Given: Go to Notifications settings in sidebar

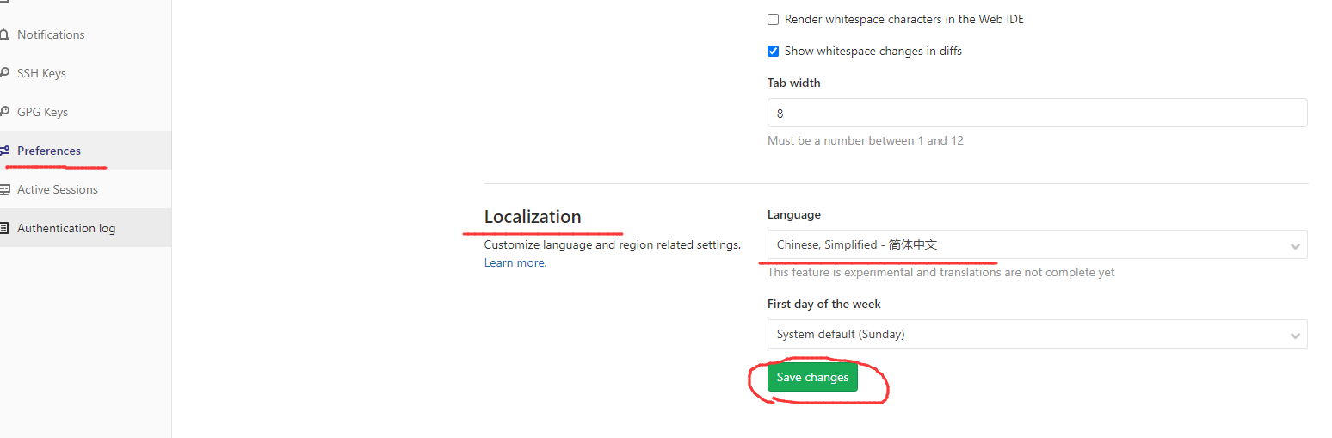Looking at the screenshot, I should 51,34.
